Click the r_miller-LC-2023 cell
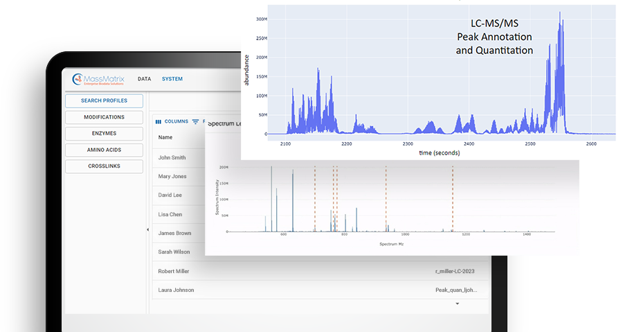Screen dimensions: 623x332 (x=455, y=271)
